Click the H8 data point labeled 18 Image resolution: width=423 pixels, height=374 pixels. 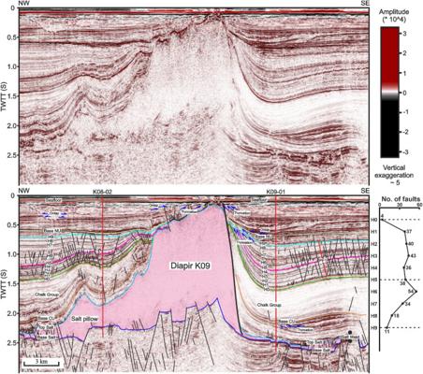(392, 315)
